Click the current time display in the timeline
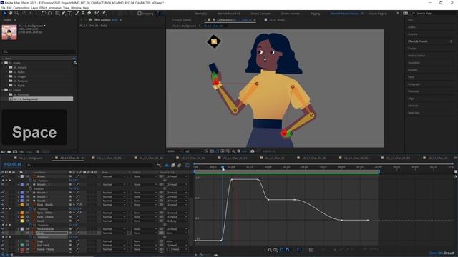Screen dimensions: 458x257 (12, 164)
